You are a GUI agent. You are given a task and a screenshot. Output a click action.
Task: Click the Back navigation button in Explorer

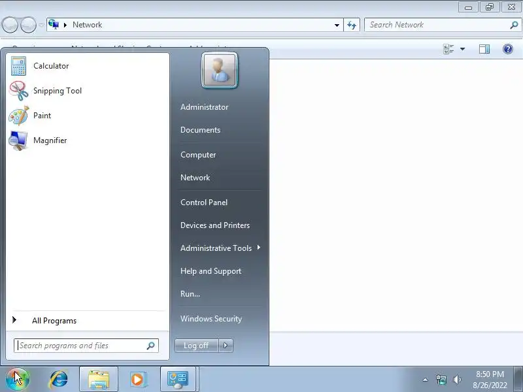point(10,25)
